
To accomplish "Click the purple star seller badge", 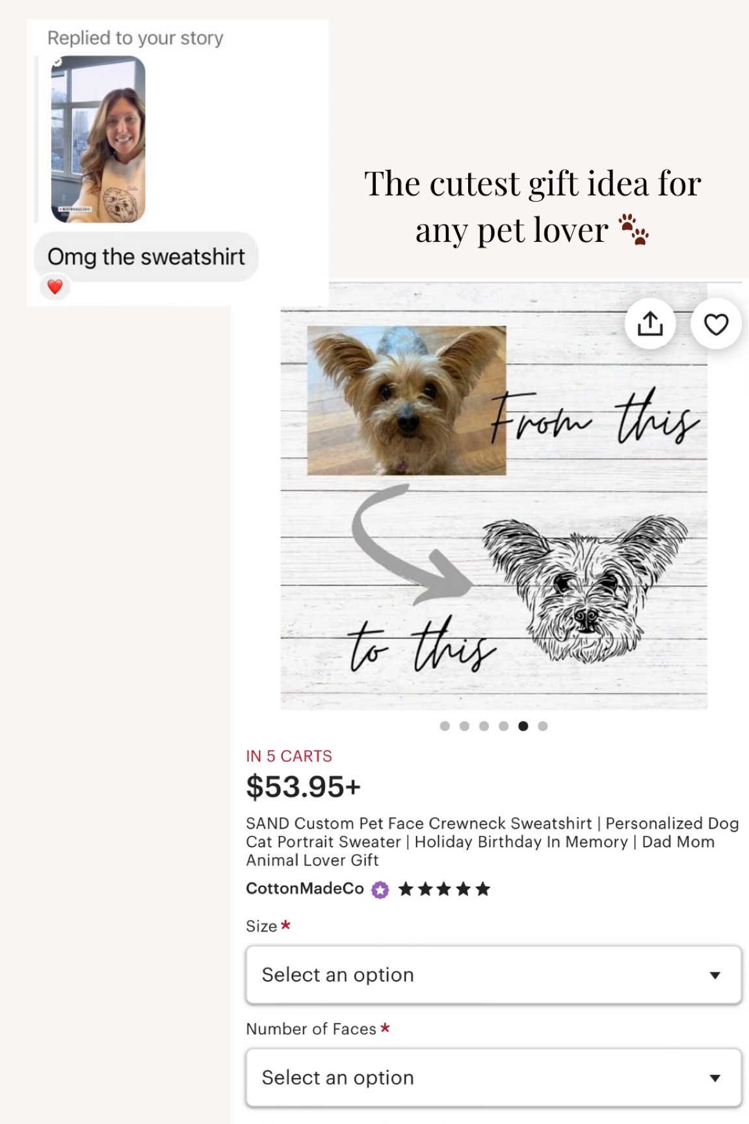I will click(x=380, y=889).
